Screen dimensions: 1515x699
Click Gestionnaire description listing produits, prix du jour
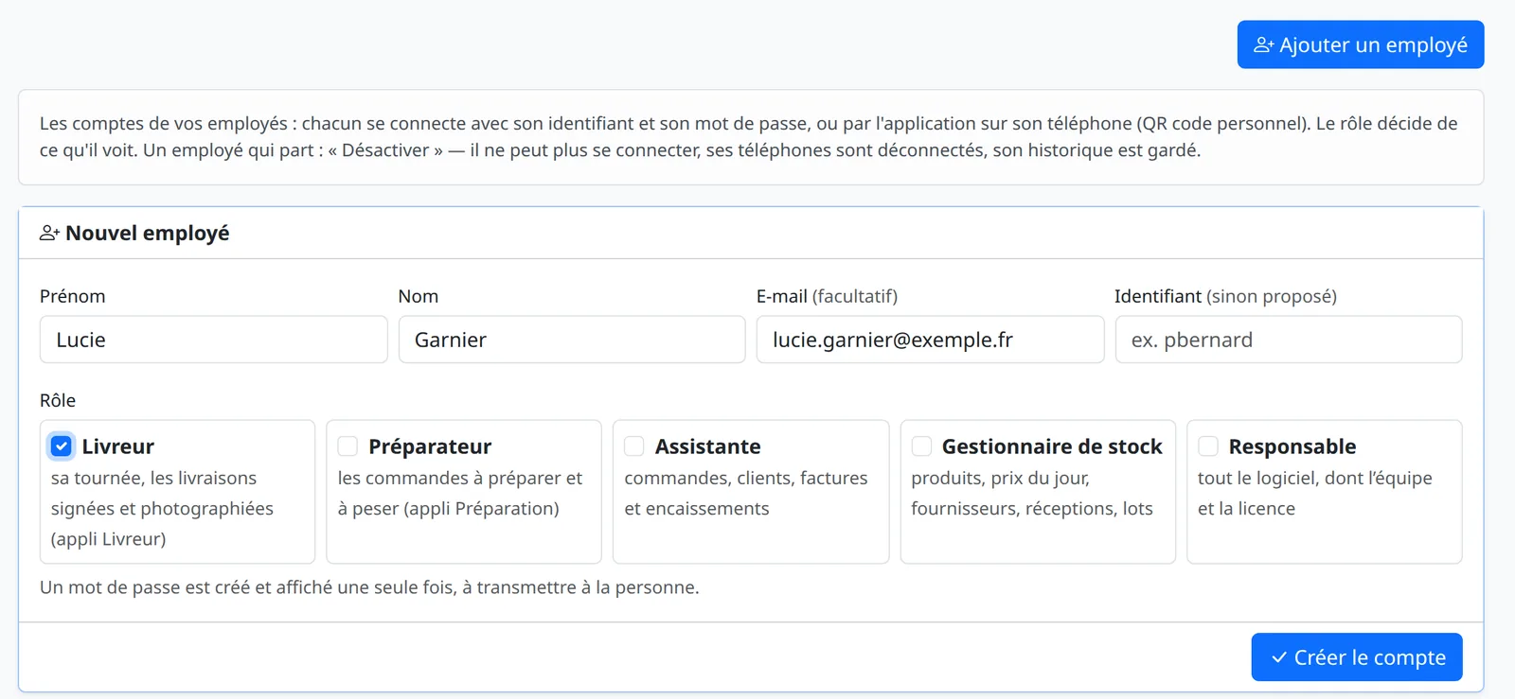1032,494
